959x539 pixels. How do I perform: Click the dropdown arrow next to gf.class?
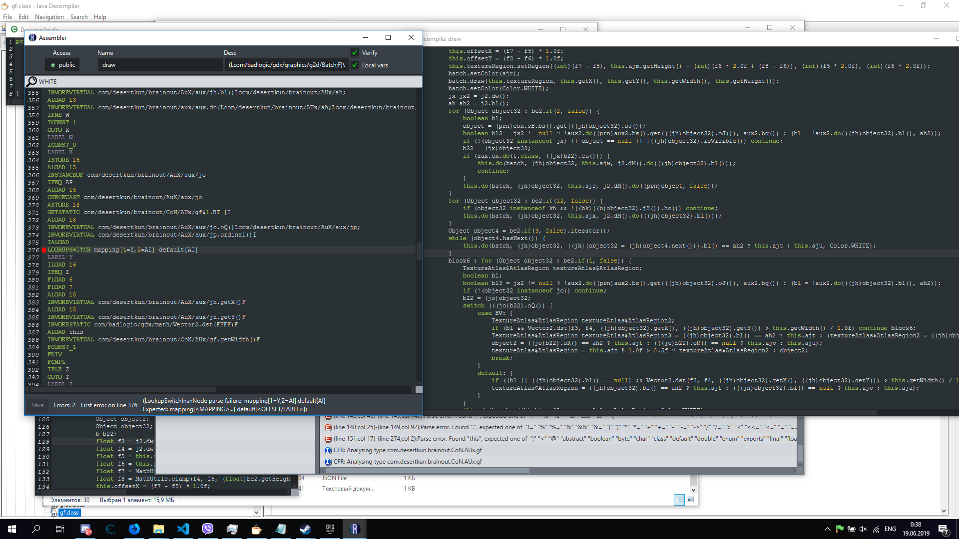tap(256, 513)
